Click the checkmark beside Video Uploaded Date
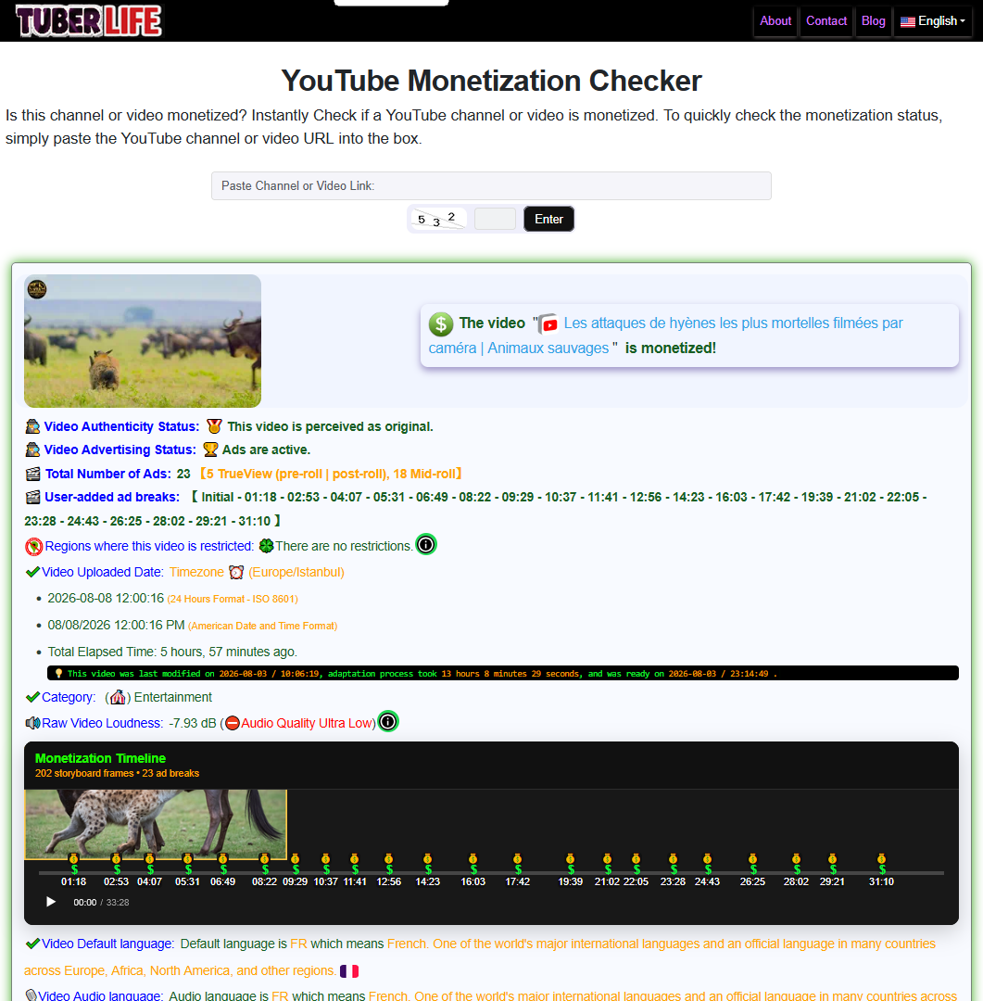 [x=32, y=572]
